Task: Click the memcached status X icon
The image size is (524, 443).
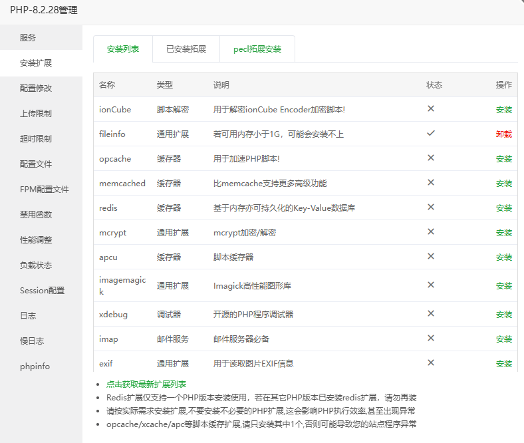Action: coord(431,182)
